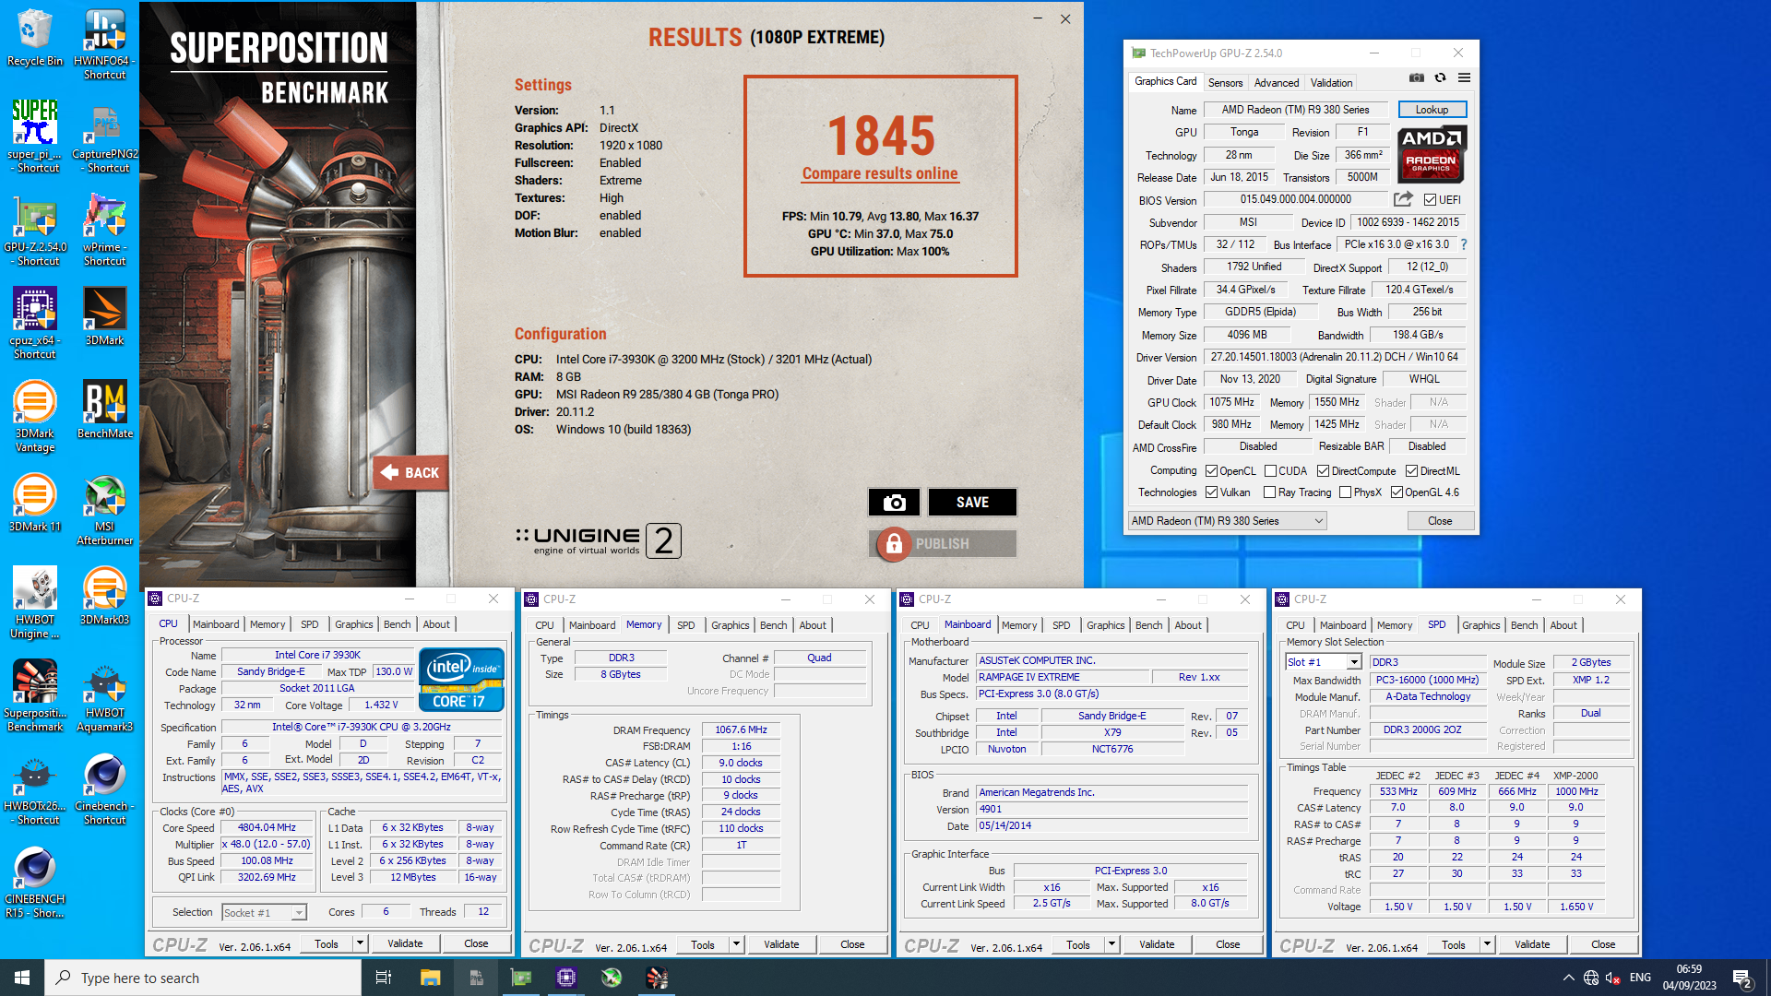Click GPU-Z refresh icon
Viewport: 1771px width, 996px height.
(x=1440, y=78)
